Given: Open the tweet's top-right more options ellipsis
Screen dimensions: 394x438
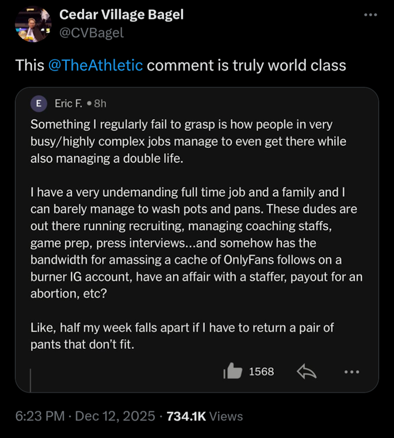Looking at the screenshot, I should 370,15.
